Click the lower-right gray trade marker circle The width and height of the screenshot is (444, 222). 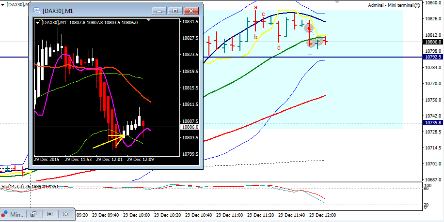[x=319, y=41]
